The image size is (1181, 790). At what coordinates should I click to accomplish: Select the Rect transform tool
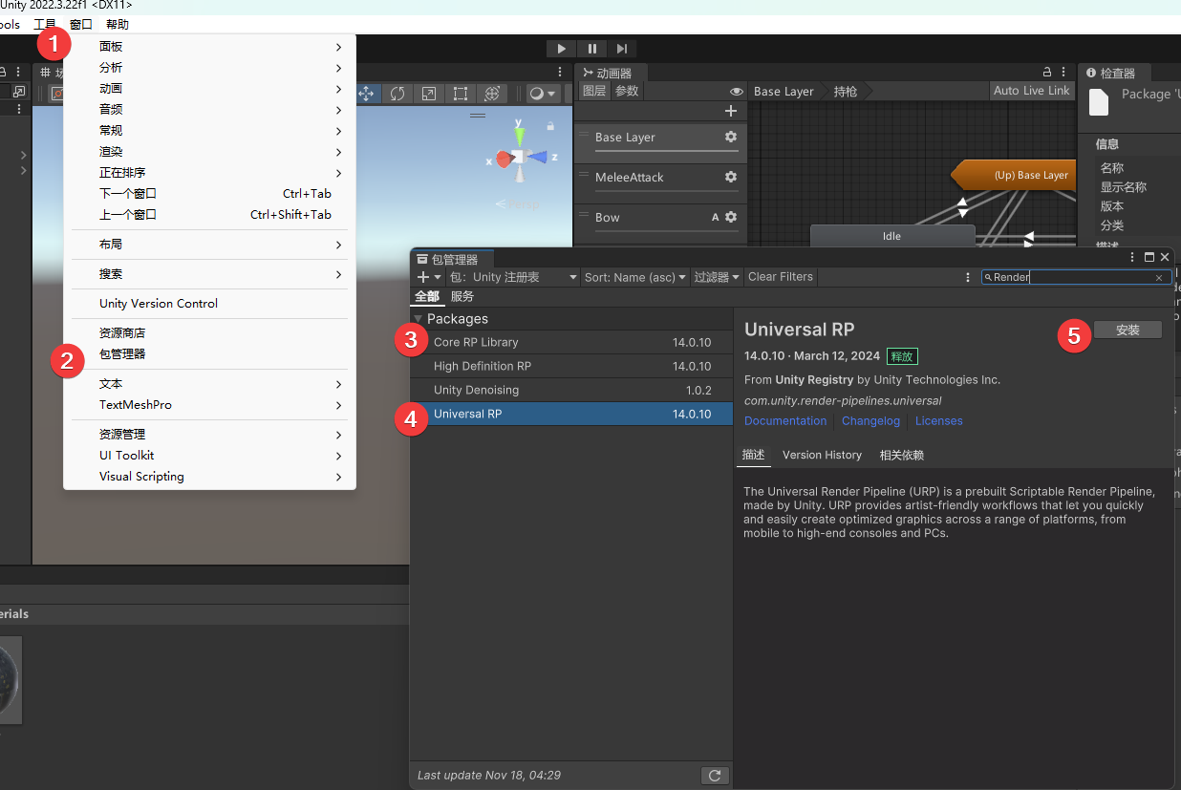[461, 94]
